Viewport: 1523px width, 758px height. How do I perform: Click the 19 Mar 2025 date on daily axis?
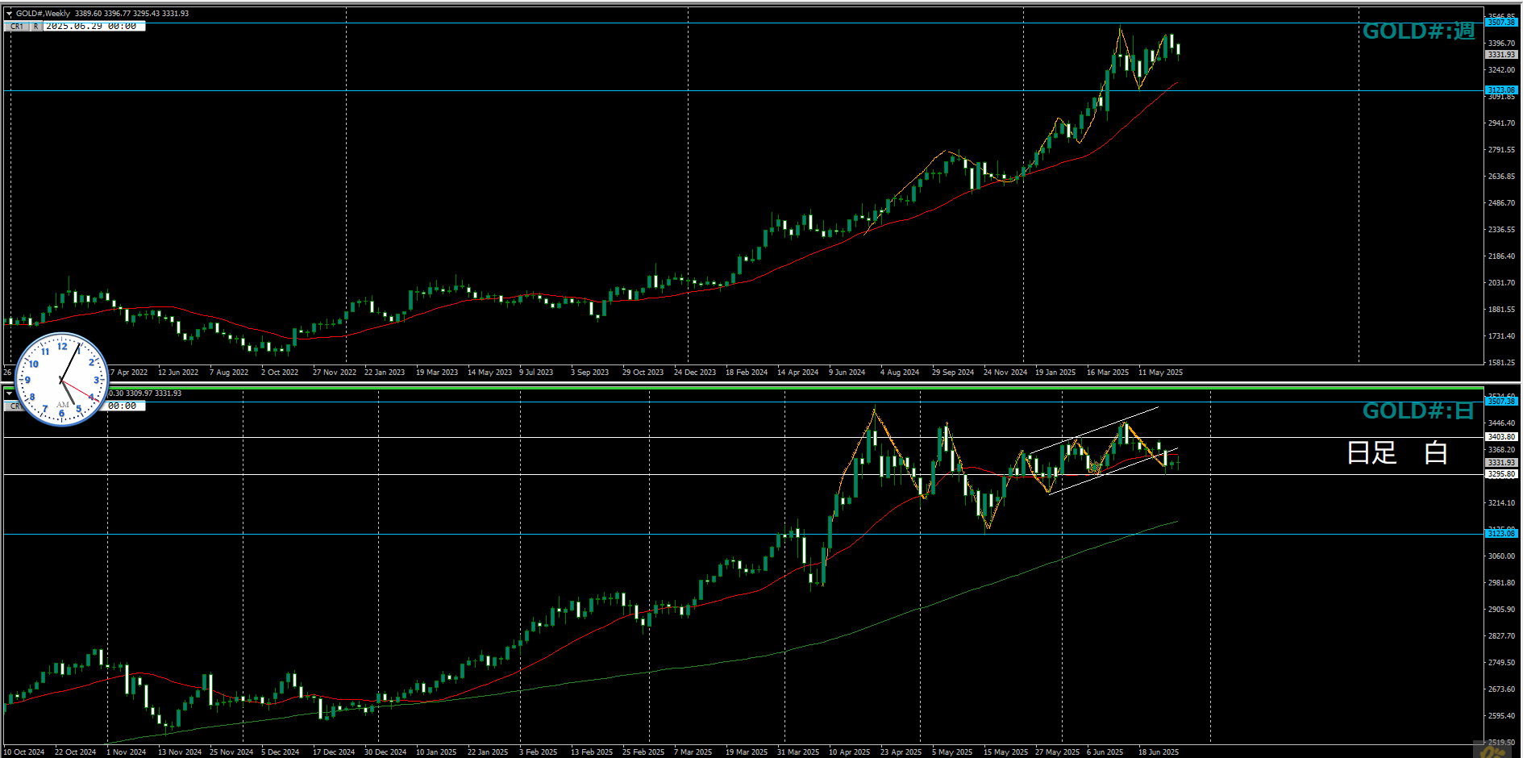(747, 752)
